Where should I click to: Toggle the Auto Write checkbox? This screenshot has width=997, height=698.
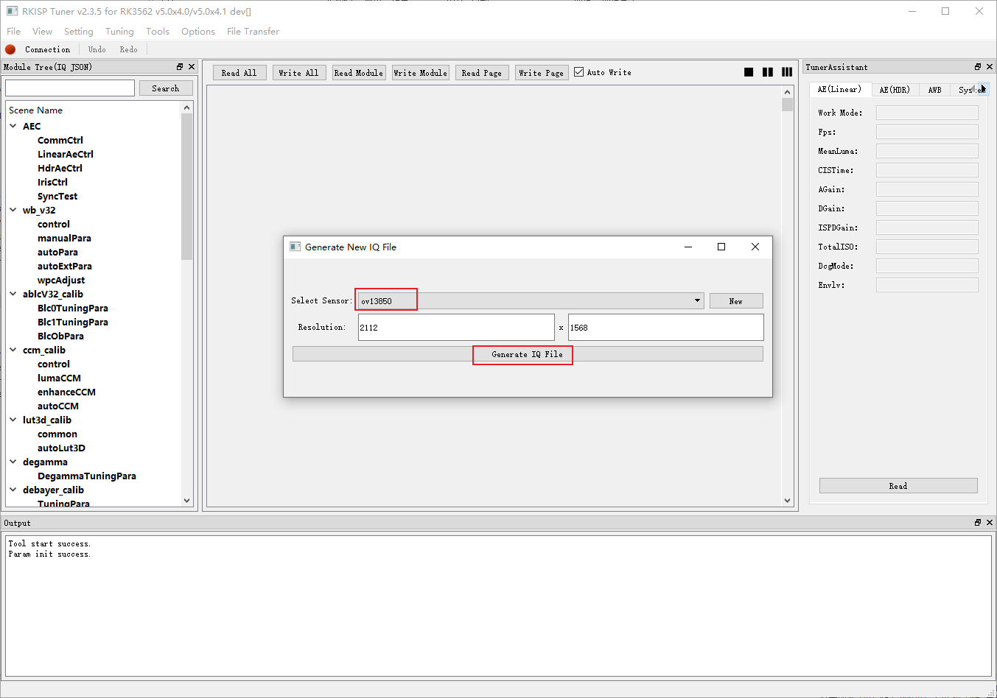tap(579, 72)
